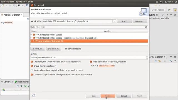This screenshot has height=100, width=178.
Task: Uncheck Java implementation of Git checkbox
Action: point(34,41)
